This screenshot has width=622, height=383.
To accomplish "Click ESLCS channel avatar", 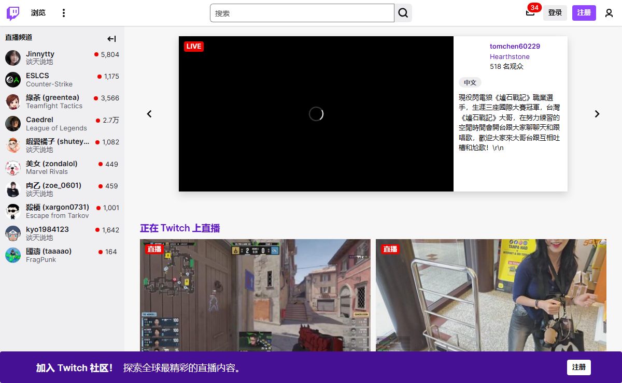I will (x=13, y=80).
